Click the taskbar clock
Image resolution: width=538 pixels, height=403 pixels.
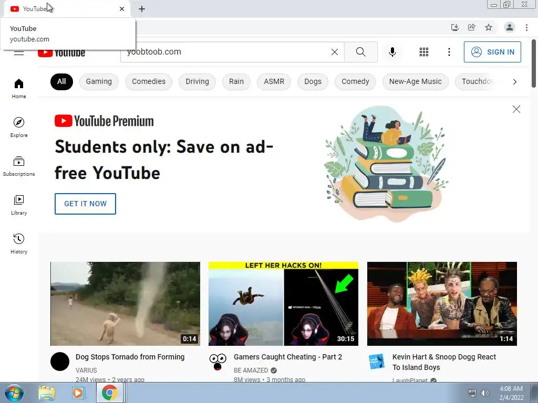[511, 393]
